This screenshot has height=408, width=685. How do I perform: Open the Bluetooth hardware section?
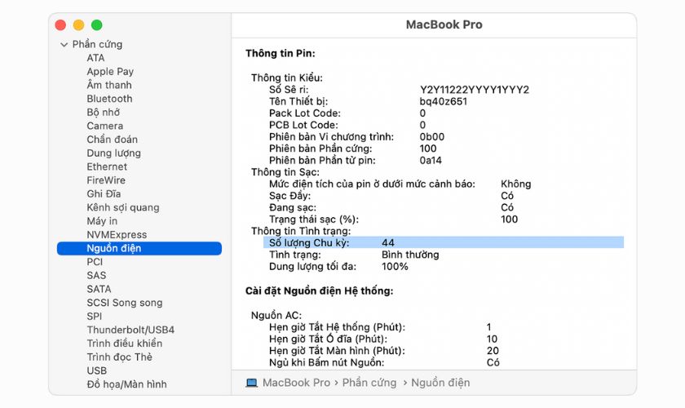tap(109, 99)
